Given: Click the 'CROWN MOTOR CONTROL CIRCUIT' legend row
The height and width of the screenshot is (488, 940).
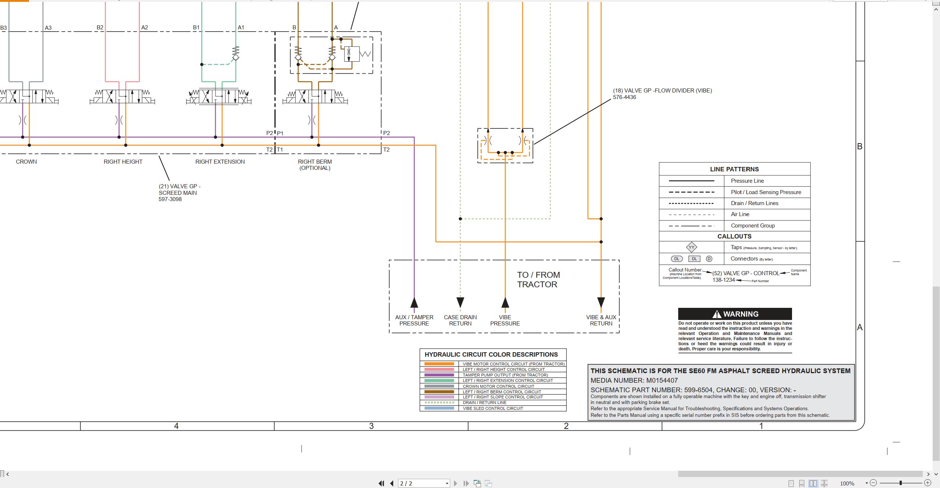Looking at the screenshot, I should 493,386.
